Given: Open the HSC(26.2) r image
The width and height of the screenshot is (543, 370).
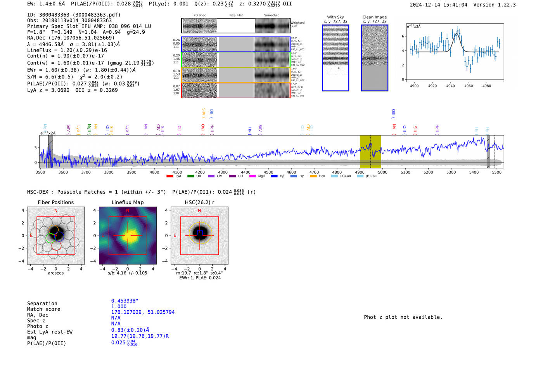Looking at the screenshot, I should [199, 236].
